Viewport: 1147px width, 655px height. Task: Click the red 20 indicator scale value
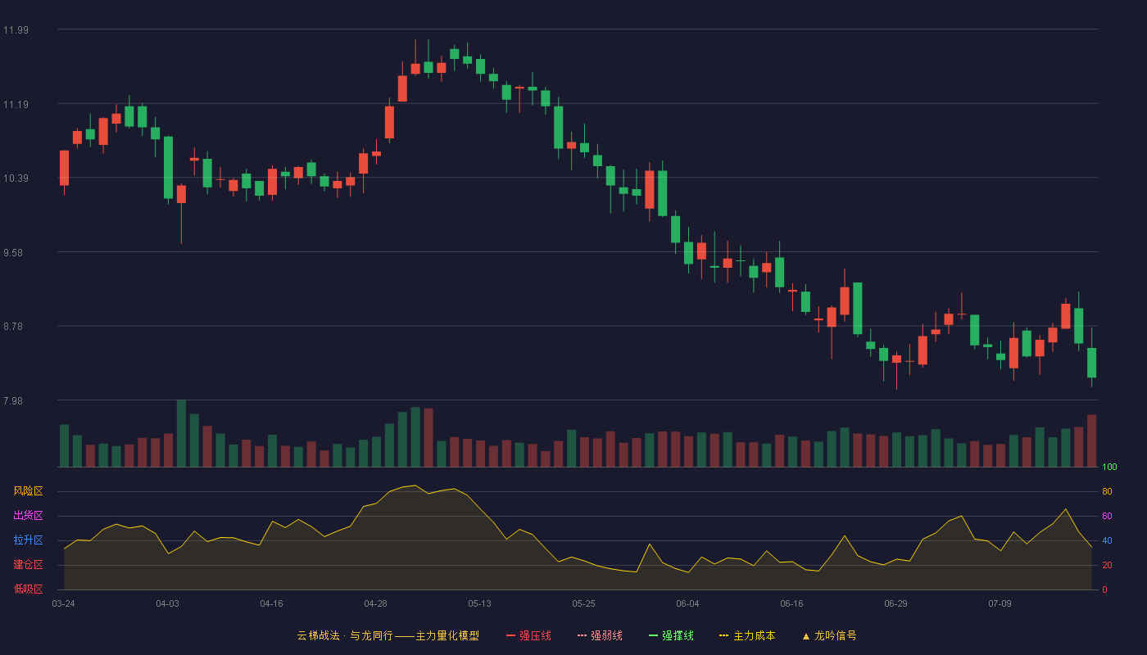tap(1107, 566)
